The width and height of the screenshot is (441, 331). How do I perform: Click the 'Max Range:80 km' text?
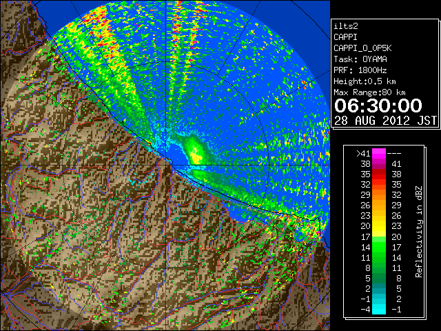(369, 92)
